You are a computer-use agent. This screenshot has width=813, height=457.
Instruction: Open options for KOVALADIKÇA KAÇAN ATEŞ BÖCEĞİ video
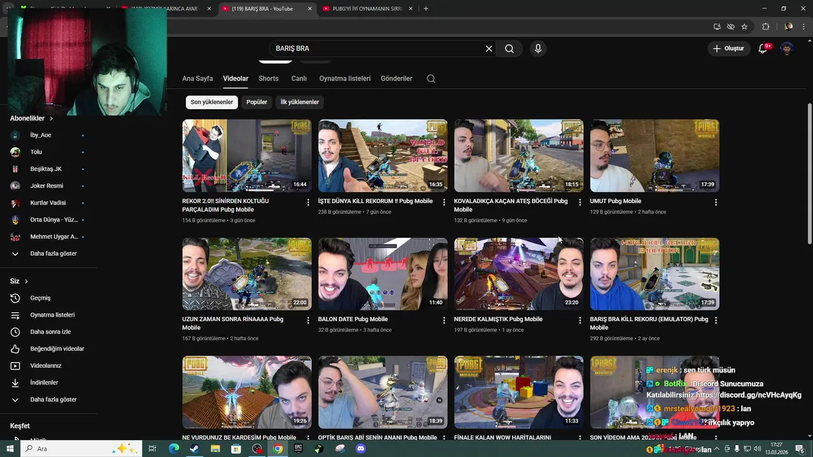579,202
